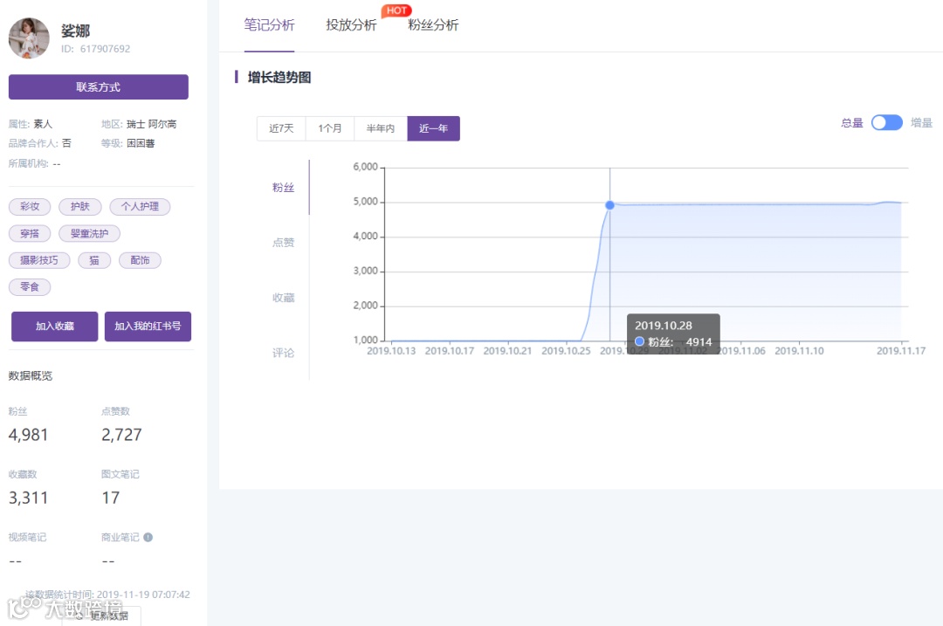The width and height of the screenshot is (943, 626).
Task: Show the 评论 trend metric
Action: pyautogui.click(x=283, y=353)
